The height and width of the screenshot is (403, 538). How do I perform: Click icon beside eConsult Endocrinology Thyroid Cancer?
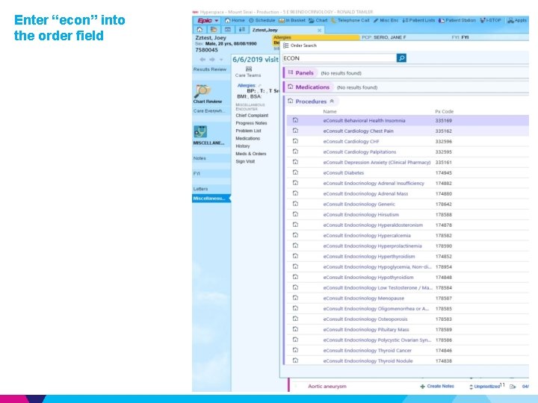[295, 350]
